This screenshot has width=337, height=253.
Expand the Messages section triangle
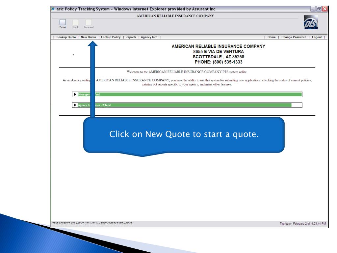pos(75,95)
